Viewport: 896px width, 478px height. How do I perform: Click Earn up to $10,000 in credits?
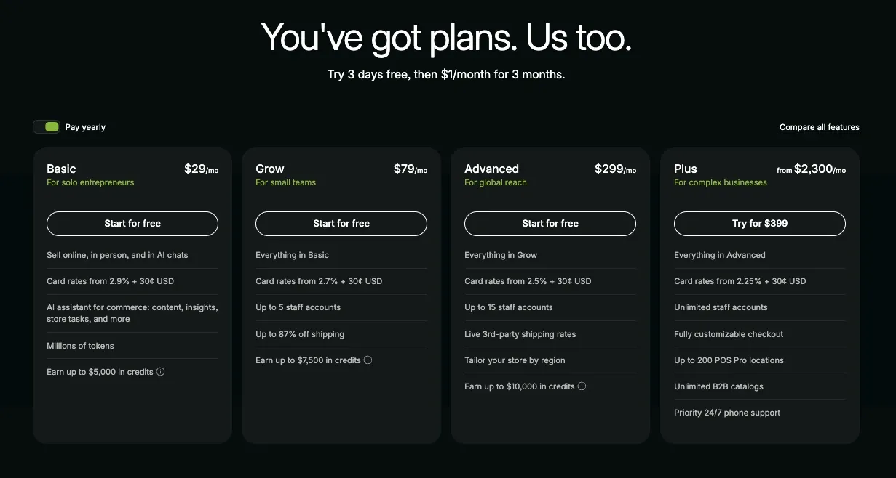tap(520, 386)
